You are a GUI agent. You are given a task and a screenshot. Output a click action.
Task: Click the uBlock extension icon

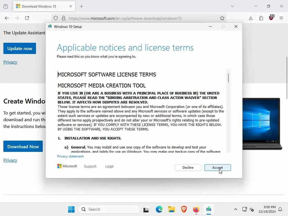point(271,18)
